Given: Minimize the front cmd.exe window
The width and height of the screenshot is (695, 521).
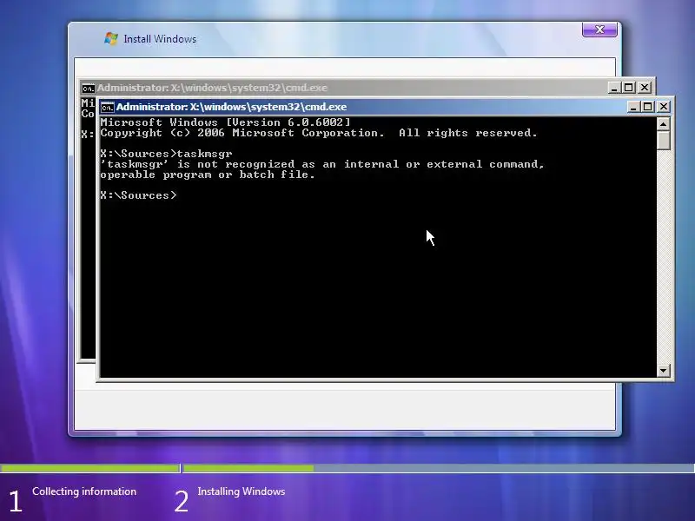Looking at the screenshot, I should click(633, 107).
